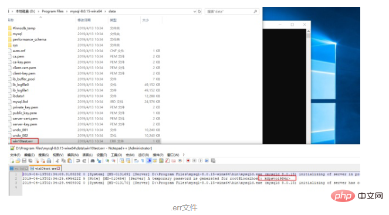389x215 pixels.
Task: Zoom in using the toolbar magnifier
Action: (x=107, y=161)
